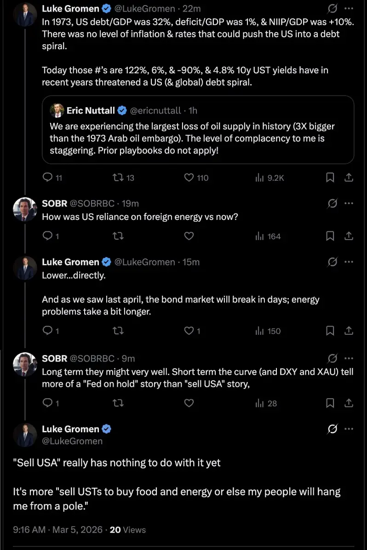Open more options on SOBR's 19m reply
367x550 pixels.
tap(349, 203)
